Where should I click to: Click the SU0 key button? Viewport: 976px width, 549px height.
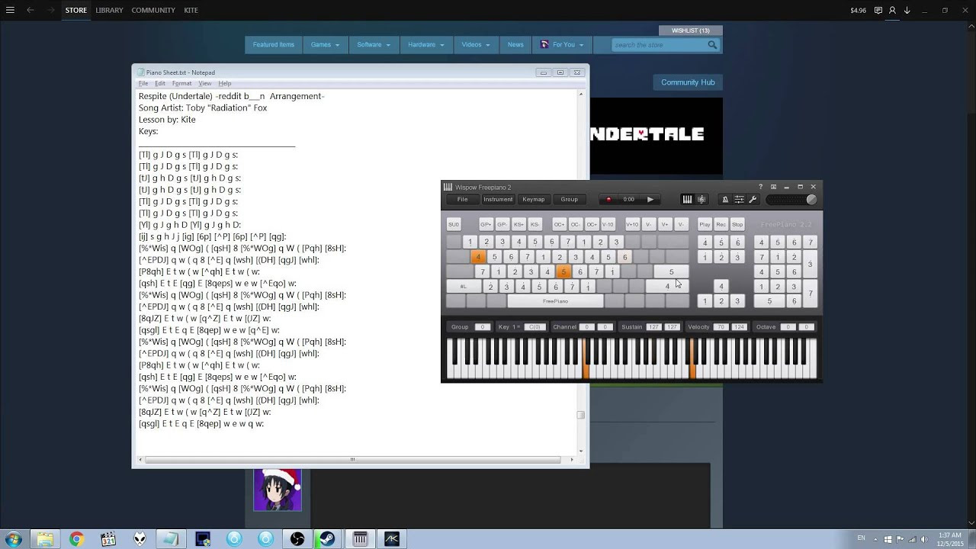454,224
